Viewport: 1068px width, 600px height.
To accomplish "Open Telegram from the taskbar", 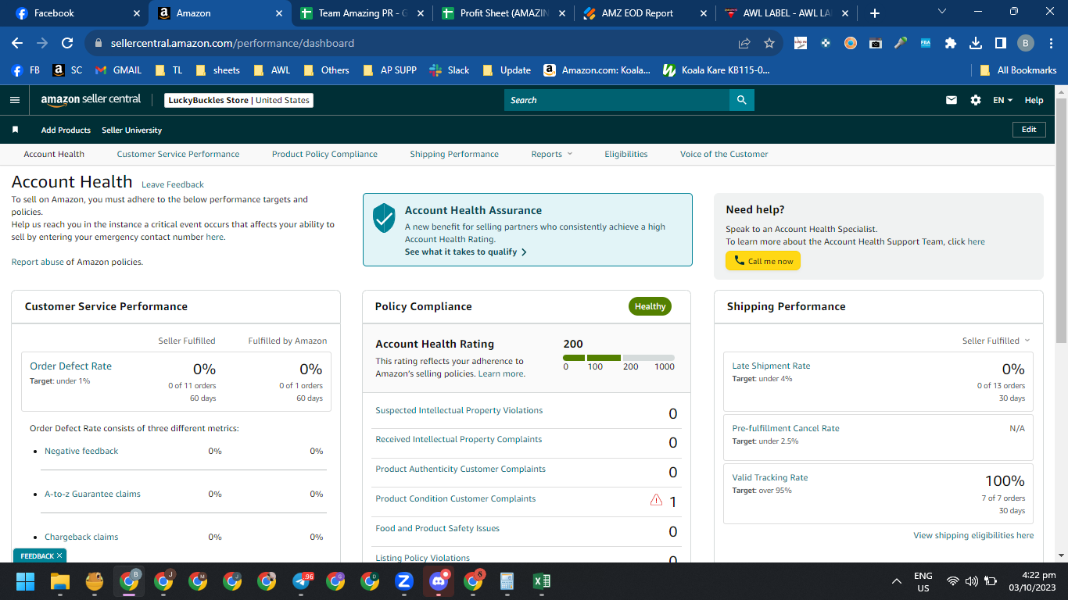I will click(x=301, y=581).
